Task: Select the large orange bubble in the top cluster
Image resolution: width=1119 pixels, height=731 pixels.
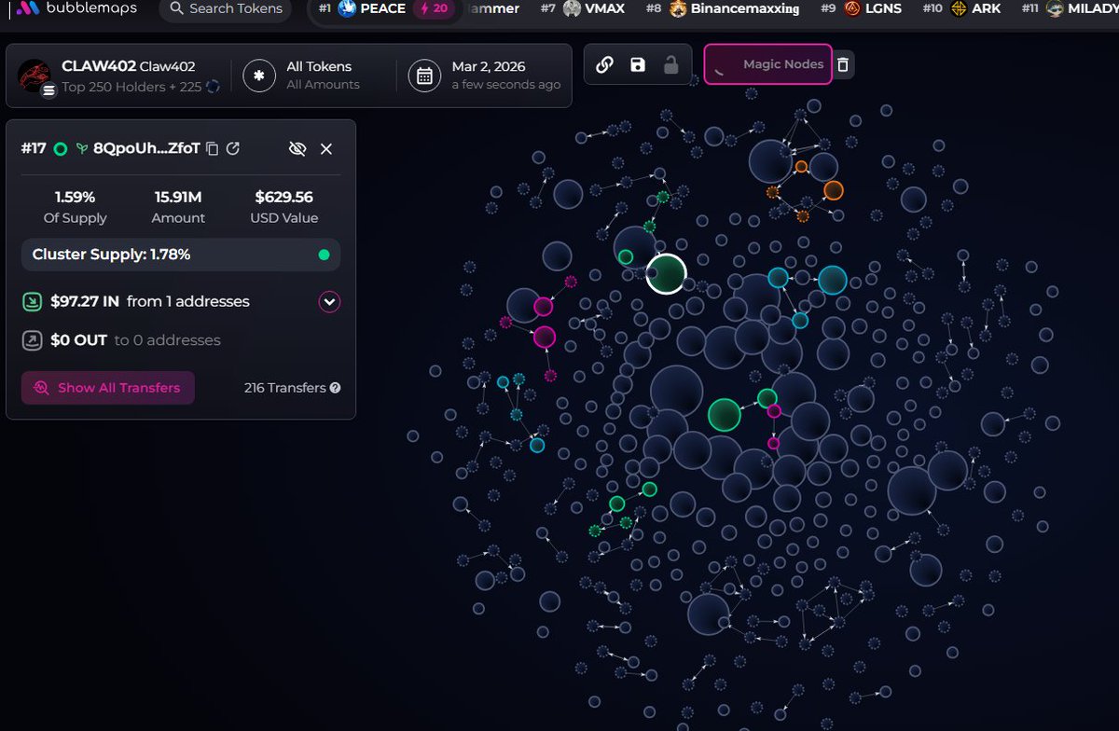Action: click(x=834, y=190)
